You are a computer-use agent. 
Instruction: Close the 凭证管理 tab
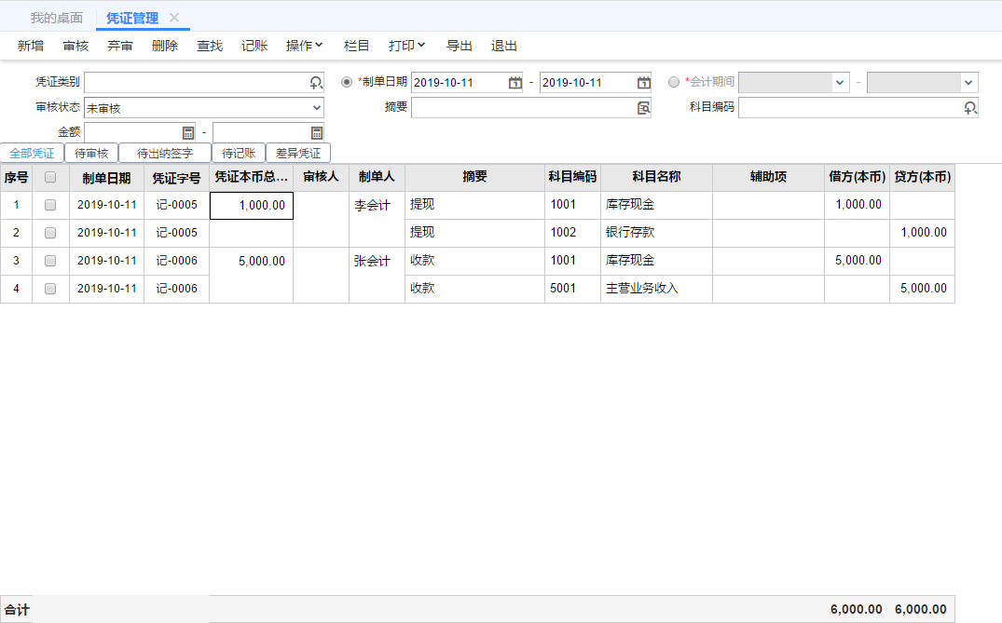click(174, 18)
